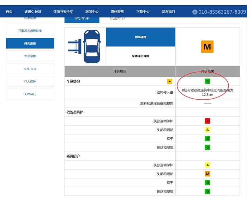
Task: Click the yellow A badge for passenger 头部运动保护
Action: coord(207,165)
